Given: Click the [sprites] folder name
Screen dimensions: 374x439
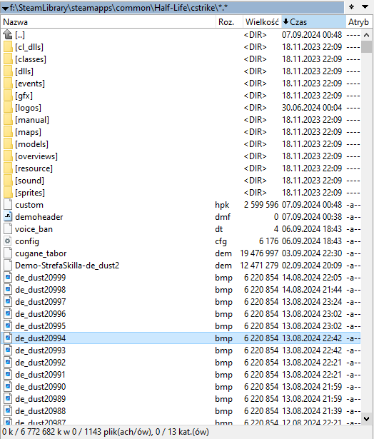Looking at the screenshot, I should [x=30, y=193].
